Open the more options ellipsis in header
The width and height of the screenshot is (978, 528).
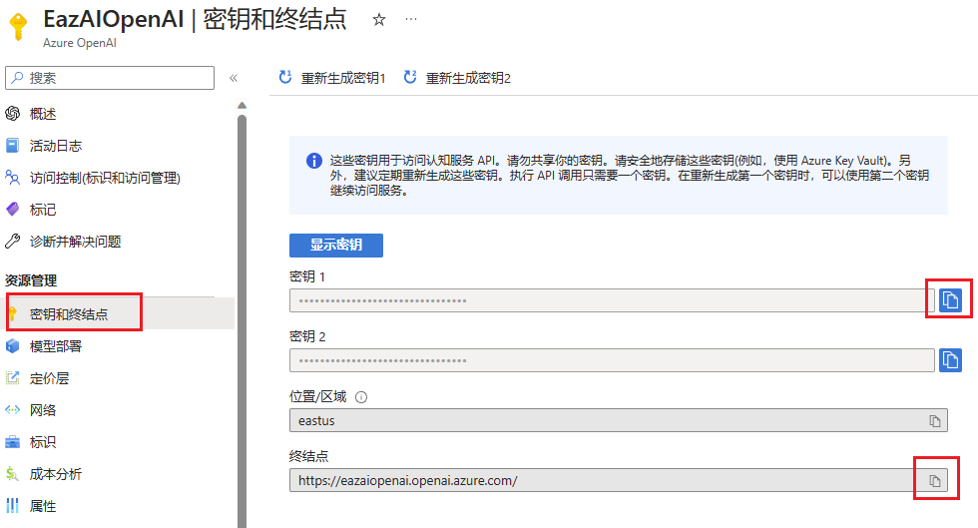click(411, 19)
